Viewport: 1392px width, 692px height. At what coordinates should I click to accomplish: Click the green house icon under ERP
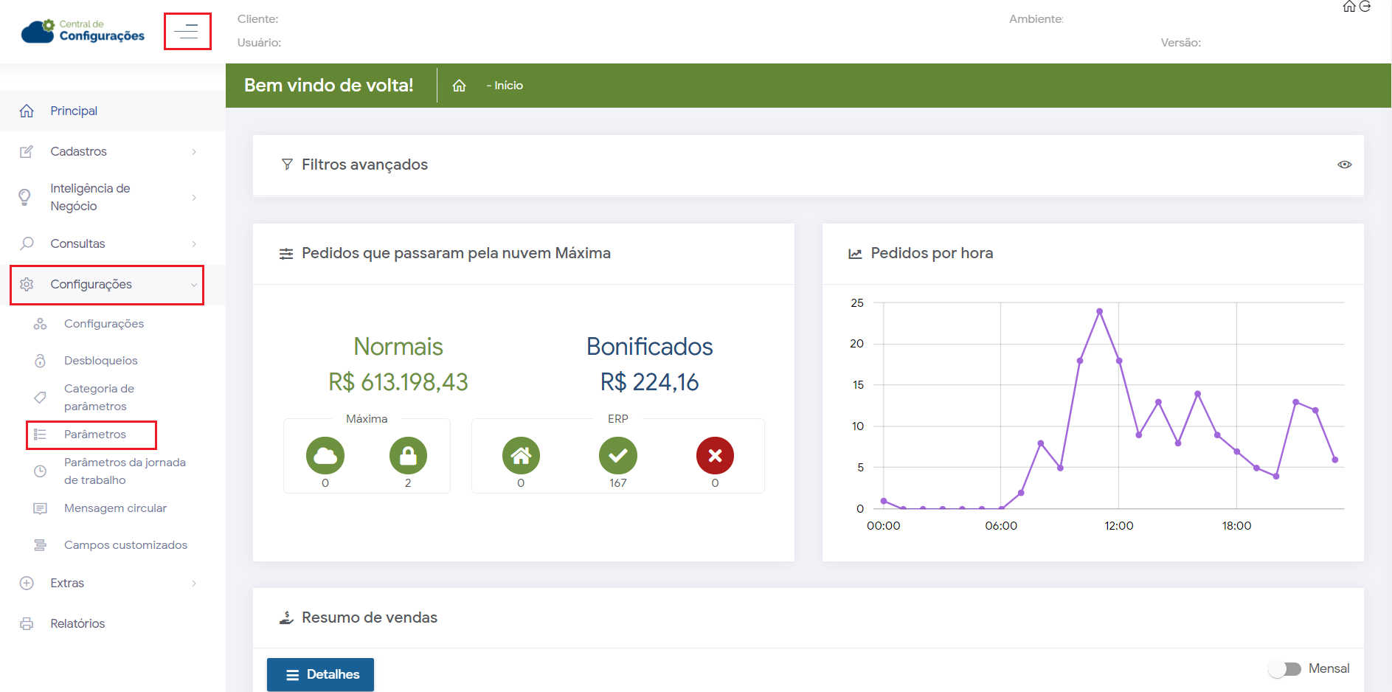click(521, 456)
